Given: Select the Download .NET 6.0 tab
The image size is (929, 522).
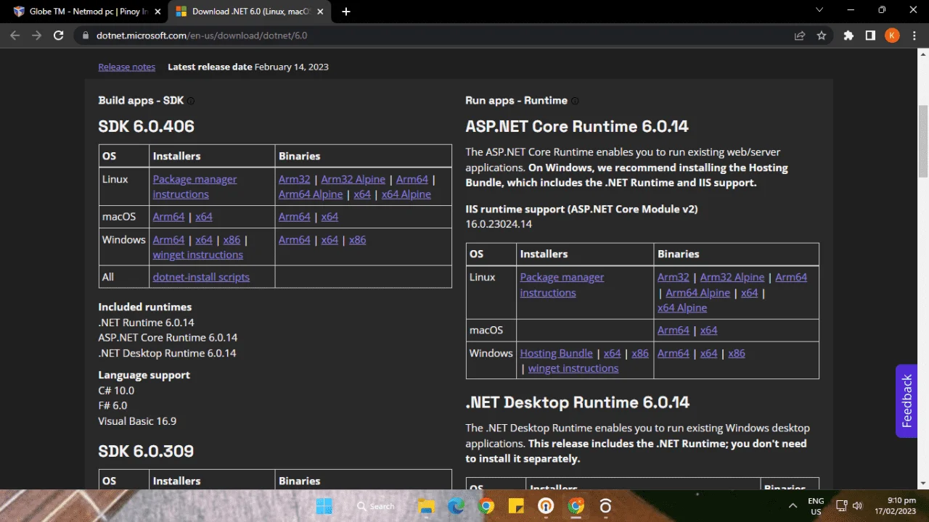Looking at the screenshot, I should pyautogui.click(x=249, y=12).
